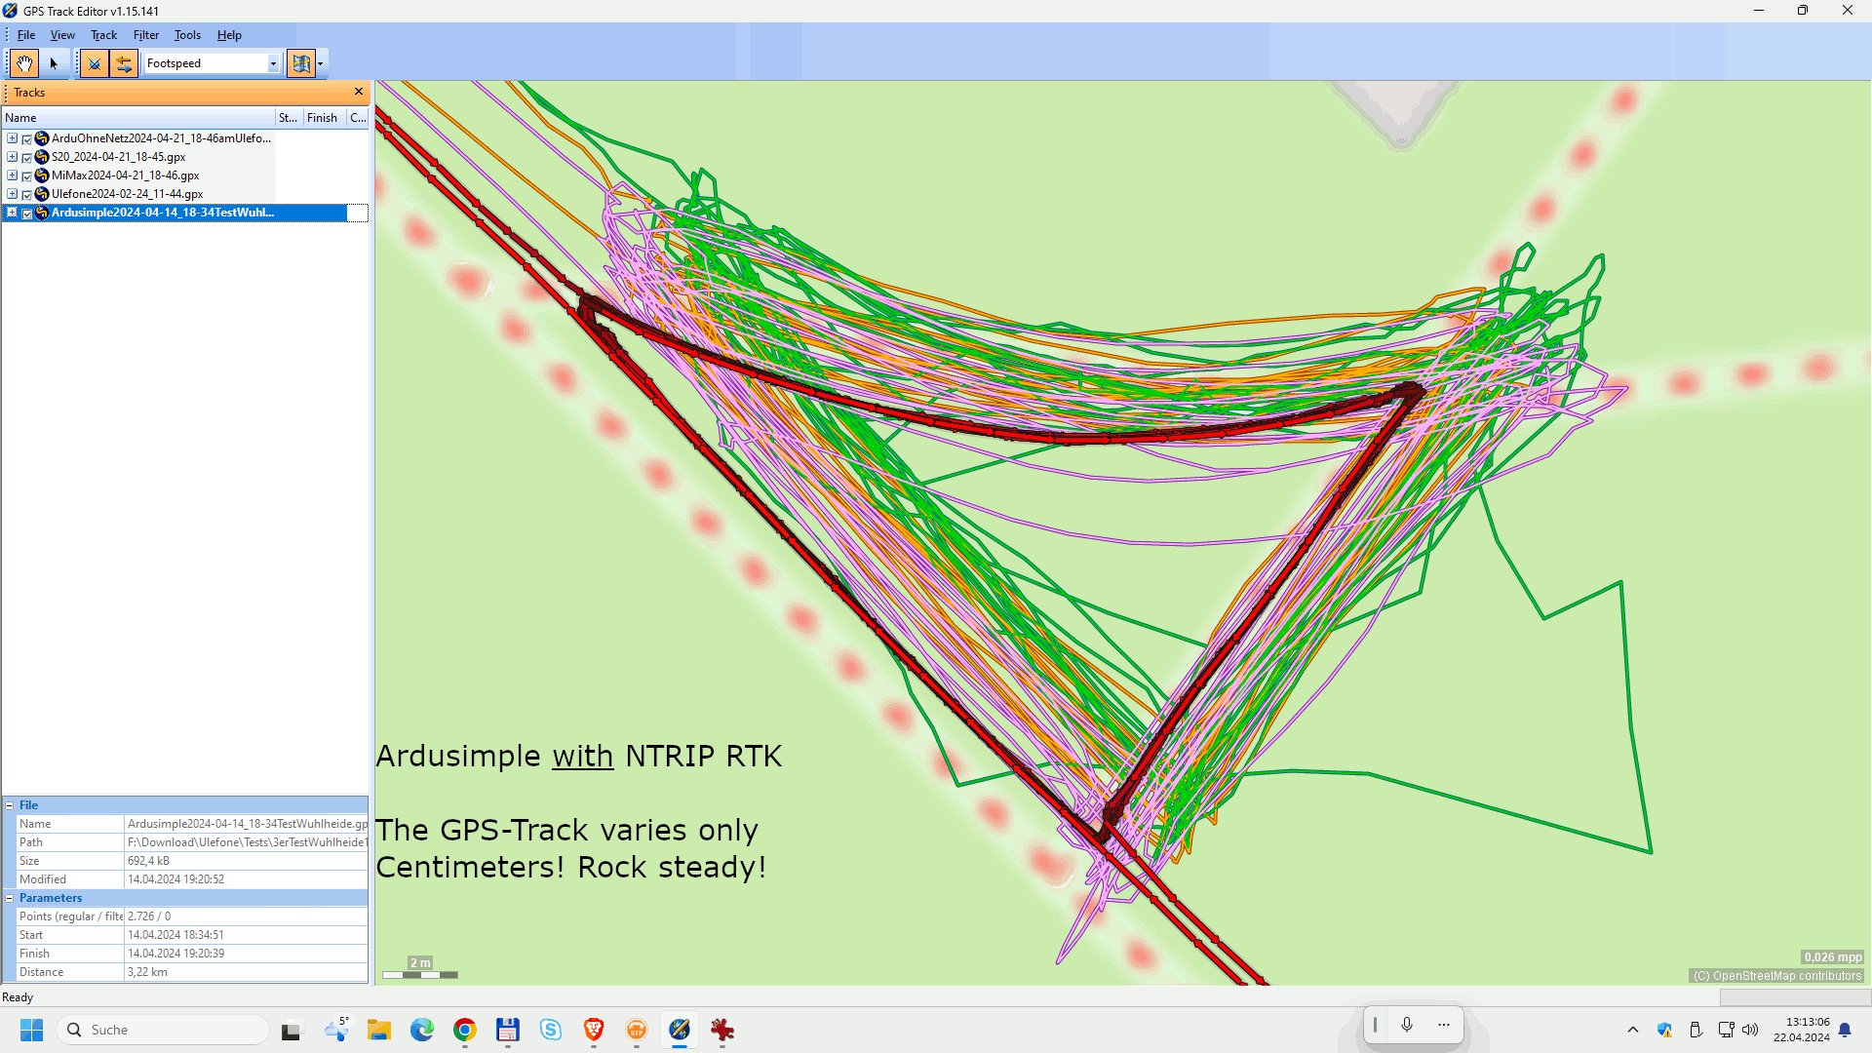This screenshot has height=1053, width=1872.
Task: Click the 0,026 mpp scale indicator
Action: (x=1832, y=957)
